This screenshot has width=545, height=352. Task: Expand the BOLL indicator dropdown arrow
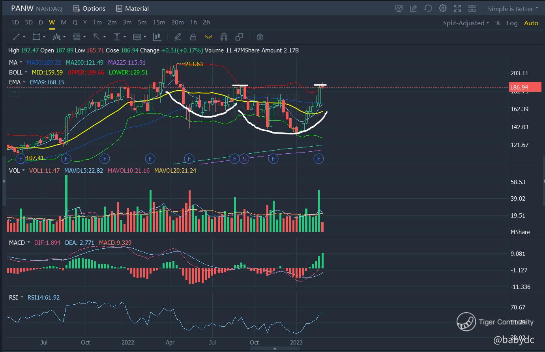coord(26,73)
